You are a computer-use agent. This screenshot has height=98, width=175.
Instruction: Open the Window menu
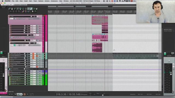[x=66, y=1]
